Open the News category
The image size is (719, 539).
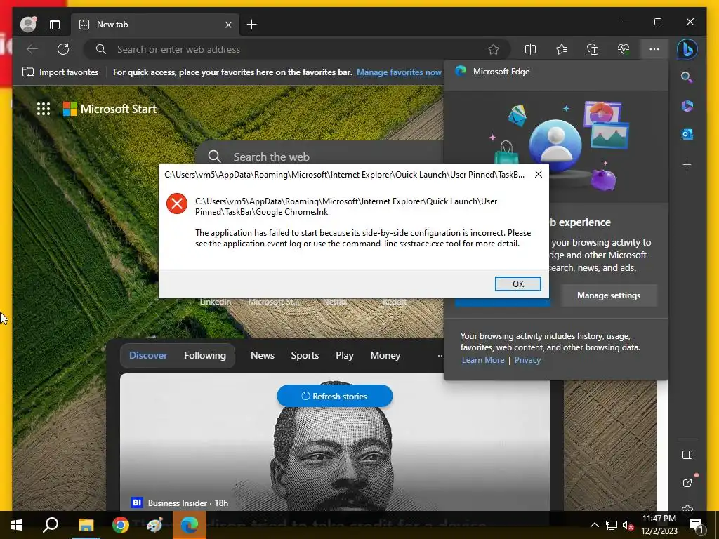(263, 355)
